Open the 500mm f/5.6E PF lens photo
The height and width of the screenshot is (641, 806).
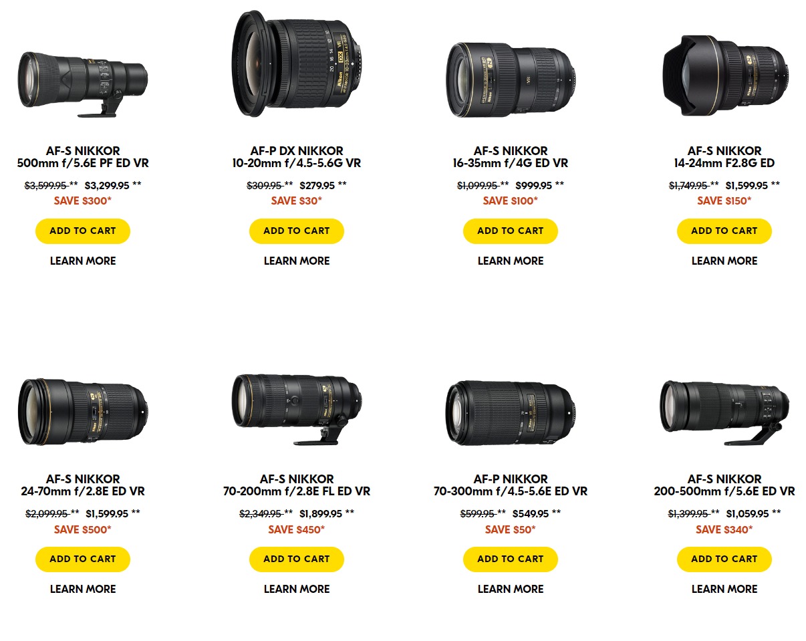pyautogui.click(x=83, y=80)
